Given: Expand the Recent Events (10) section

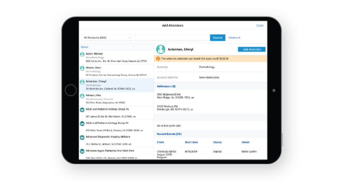Looking at the screenshot, I should click(x=169, y=134).
